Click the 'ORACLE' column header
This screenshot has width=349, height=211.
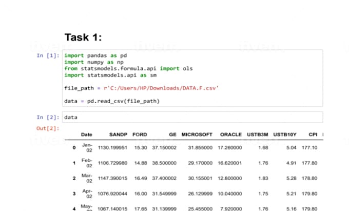[231, 135]
